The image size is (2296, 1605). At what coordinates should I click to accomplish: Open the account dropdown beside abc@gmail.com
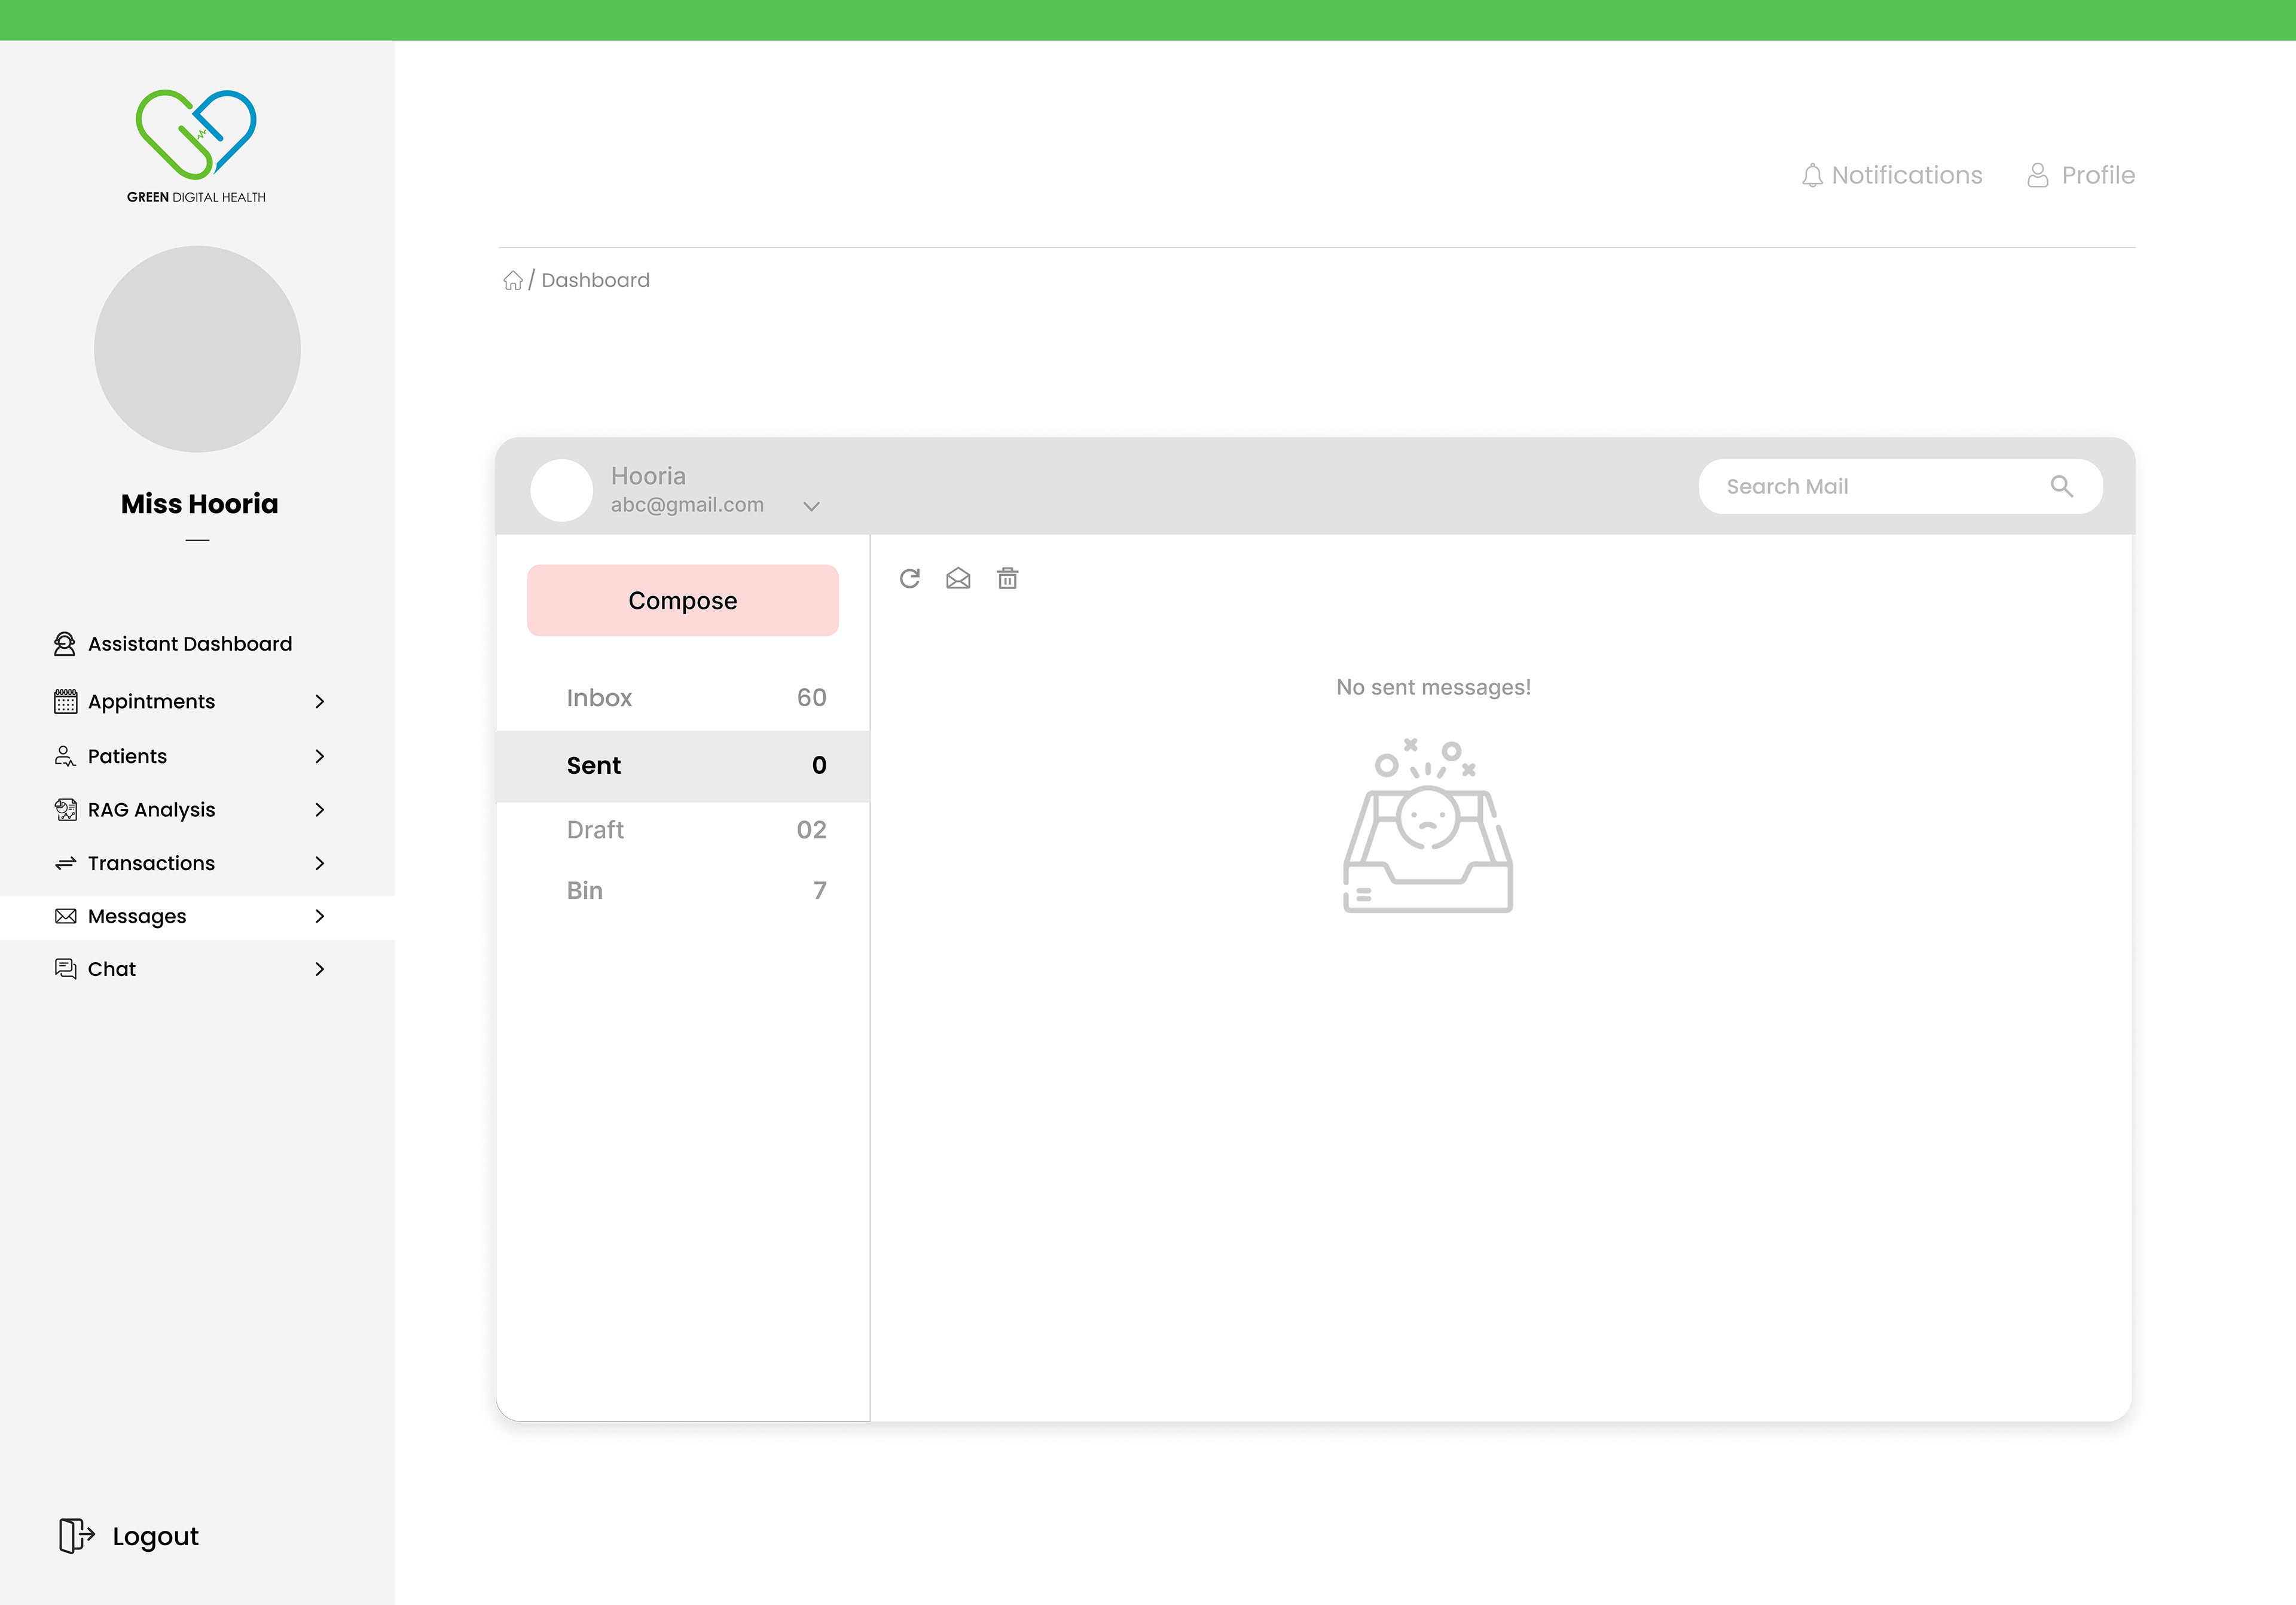click(x=811, y=506)
